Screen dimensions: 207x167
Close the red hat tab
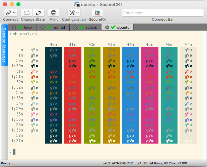43,27
